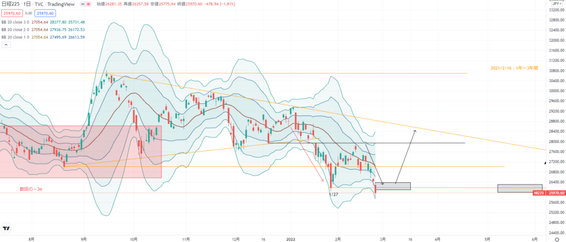Click the 24400.00 price axis label
Viewport: 566px width, 242px height.
[556, 233]
